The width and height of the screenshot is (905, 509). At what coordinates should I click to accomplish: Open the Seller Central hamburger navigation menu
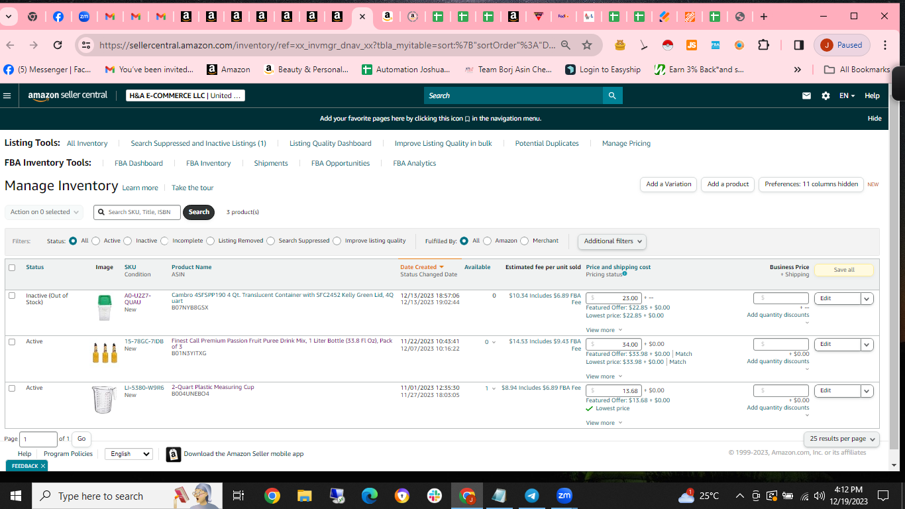click(7, 95)
